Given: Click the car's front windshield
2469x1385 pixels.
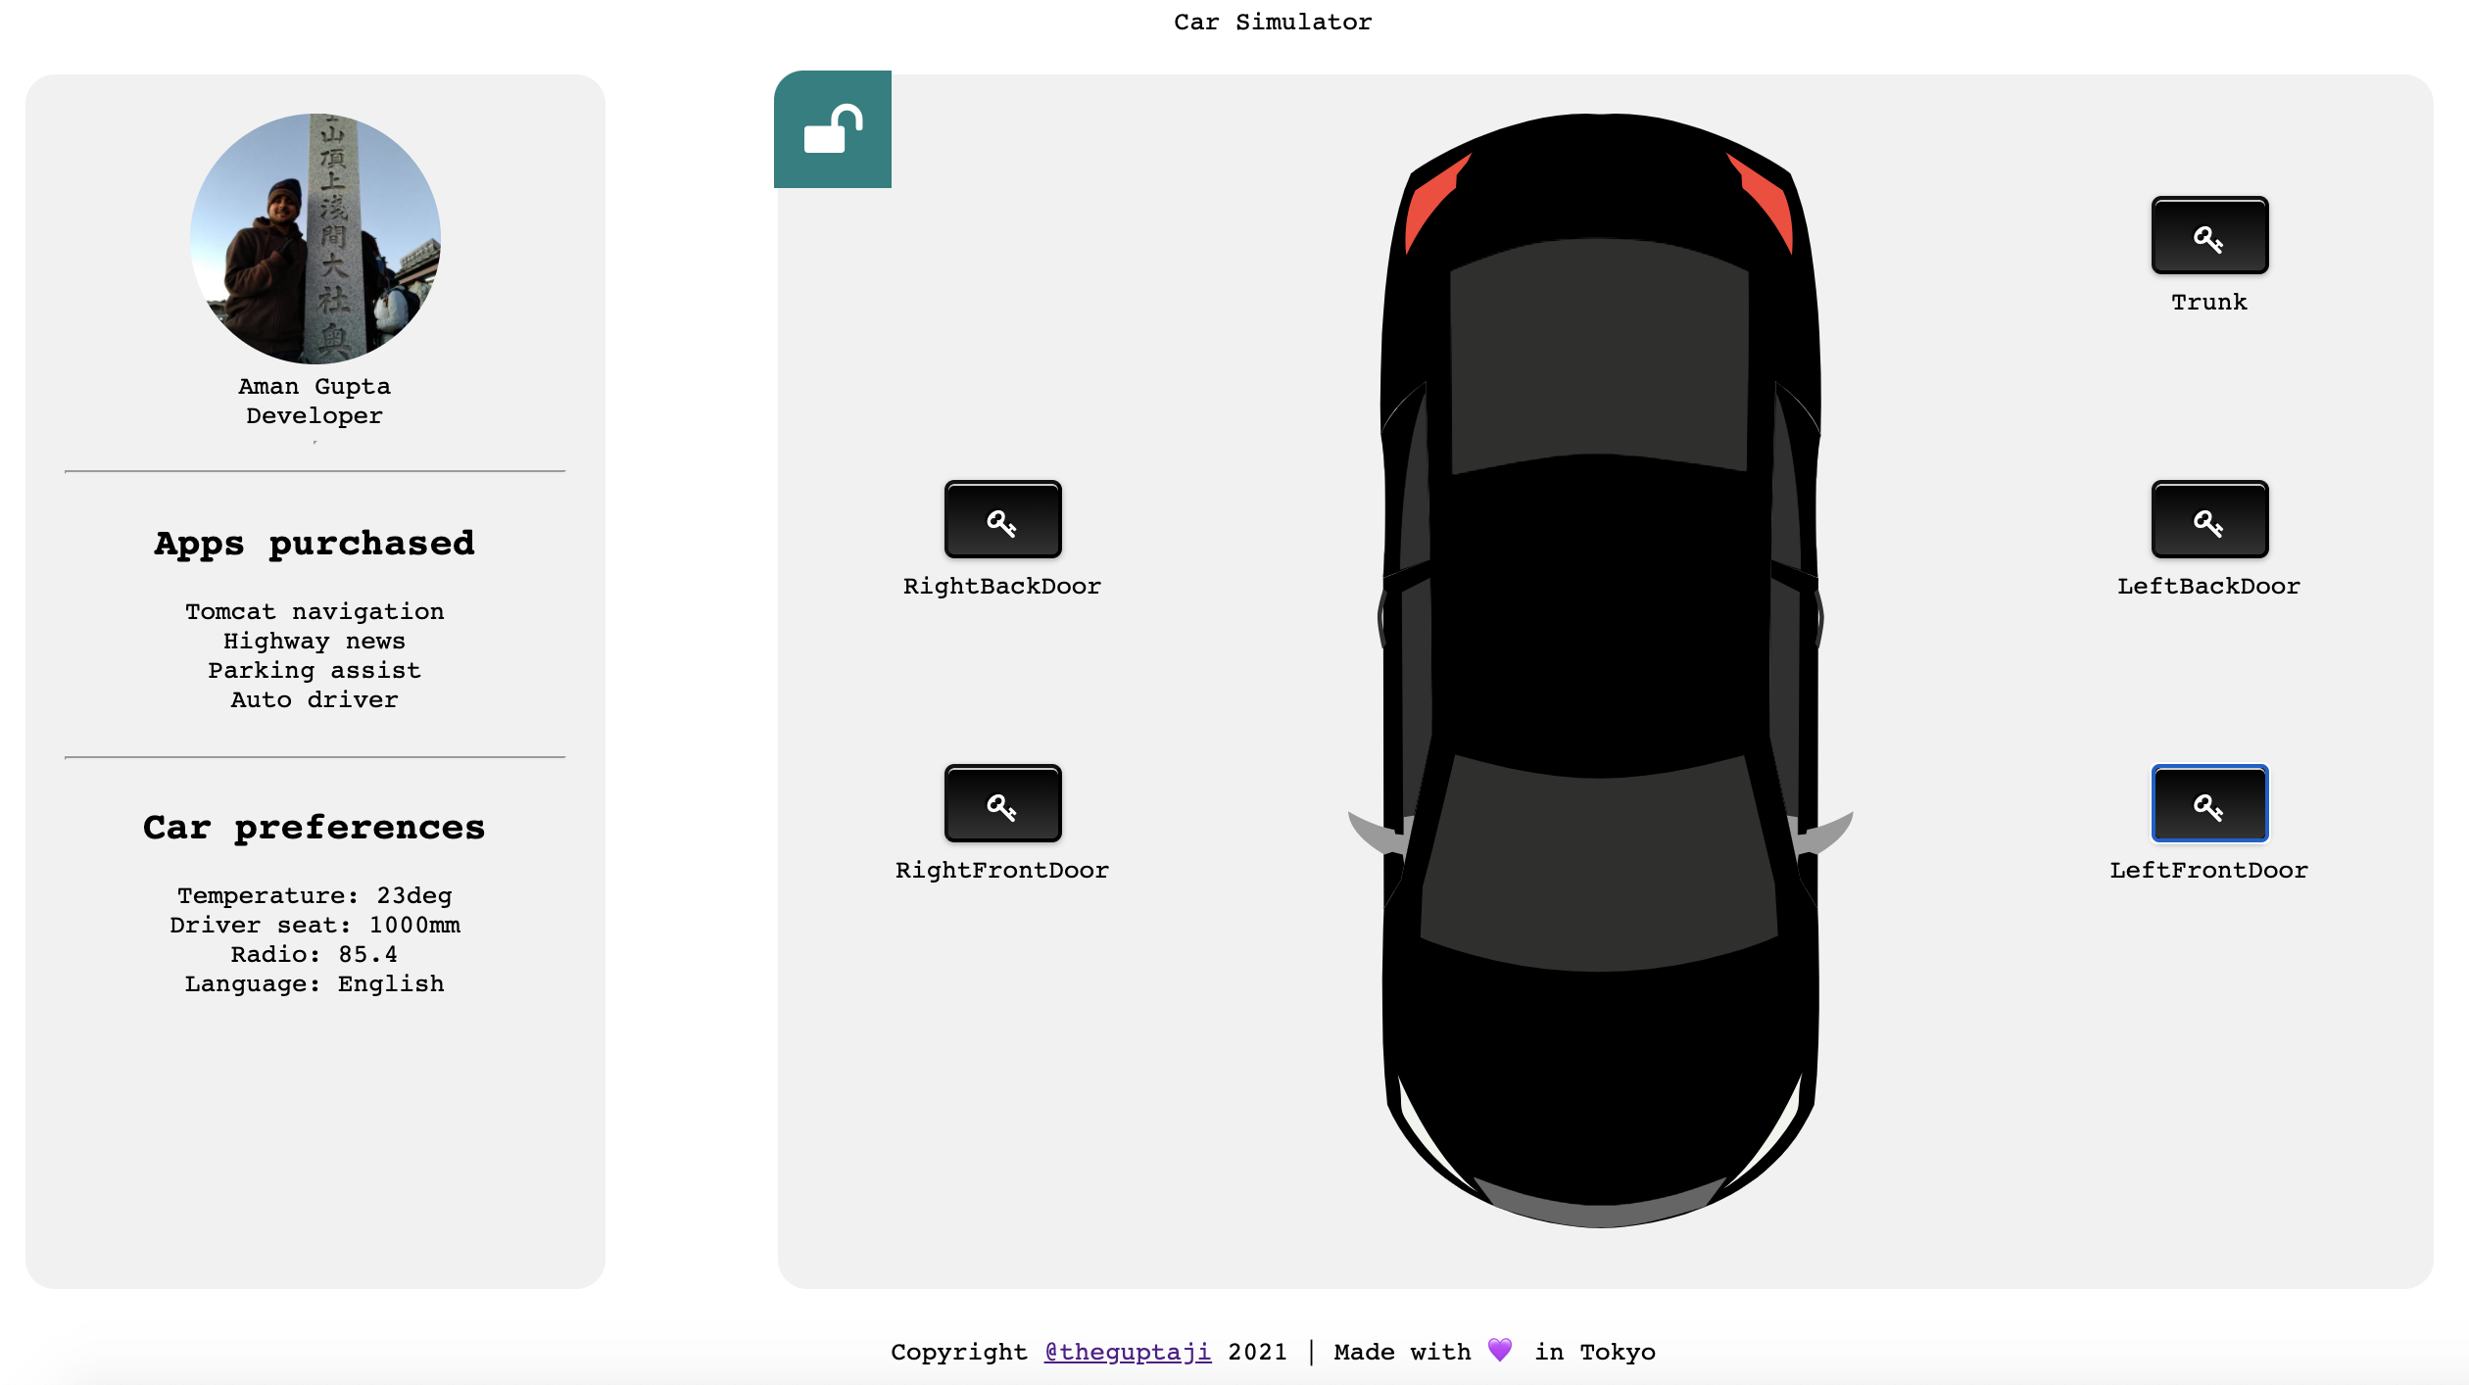Looking at the screenshot, I should point(1599,867).
